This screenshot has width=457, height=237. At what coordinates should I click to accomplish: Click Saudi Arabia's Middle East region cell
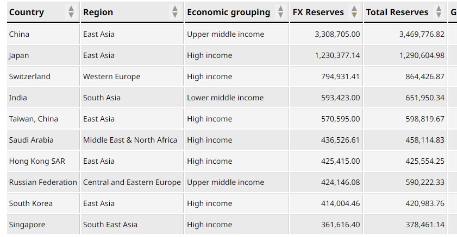pyautogui.click(x=130, y=140)
